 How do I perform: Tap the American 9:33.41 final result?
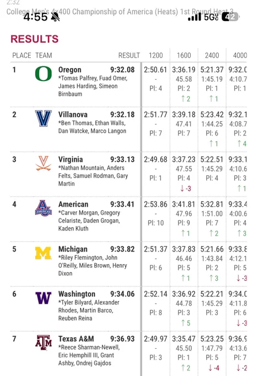[x=123, y=204]
